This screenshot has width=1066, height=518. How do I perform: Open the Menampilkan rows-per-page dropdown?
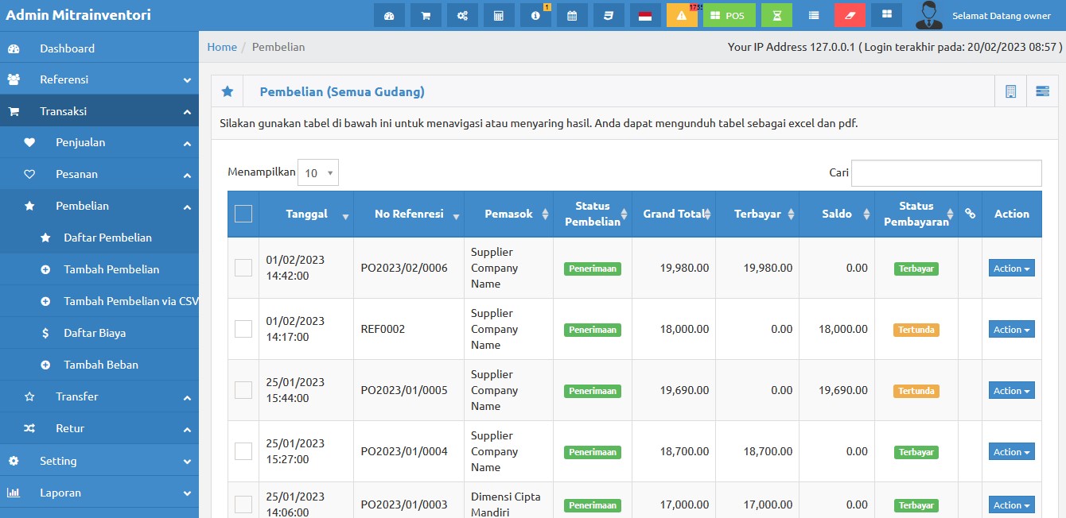point(318,172)
